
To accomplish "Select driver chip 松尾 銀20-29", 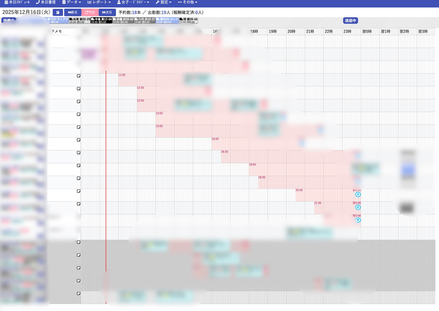I will coord(79,20).
